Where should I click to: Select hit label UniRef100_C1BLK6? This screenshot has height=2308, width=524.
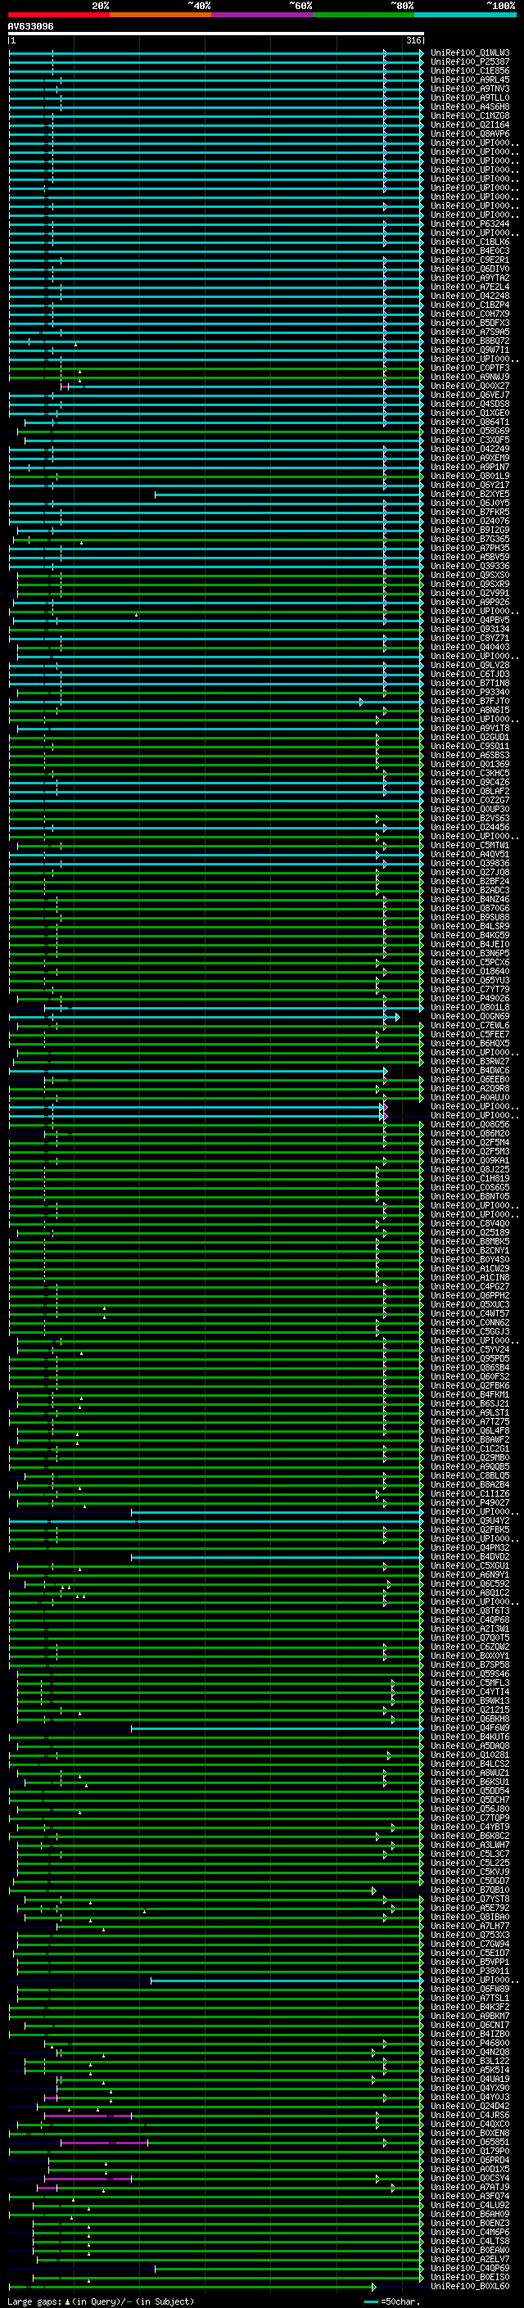[470, 242]
